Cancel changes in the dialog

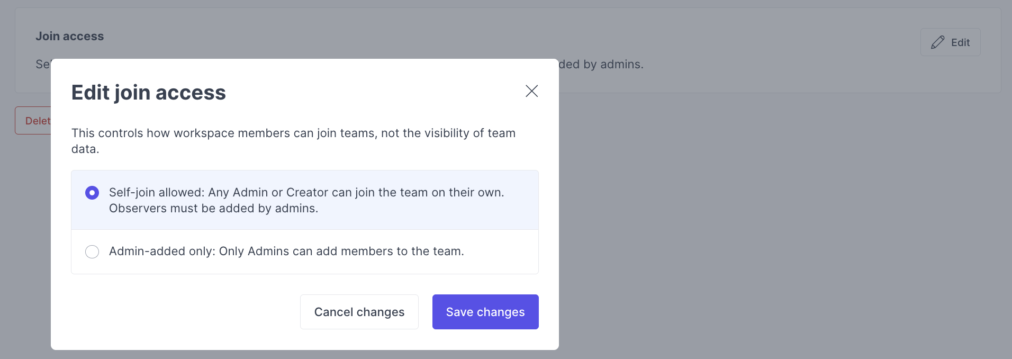pyautogui.click(x=359, y=312)
